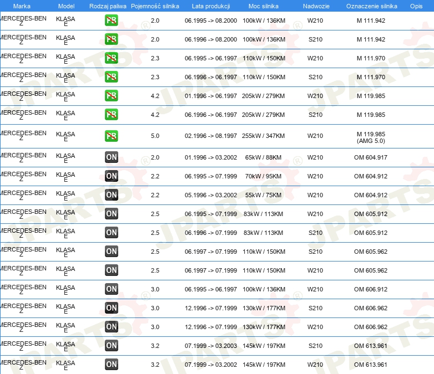Click the Lata produkcji column header
This screenshot has height=374, width=434.
click(211, 6)
